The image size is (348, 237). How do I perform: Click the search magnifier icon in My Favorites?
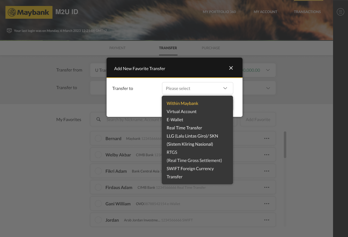tap(98, 119)
